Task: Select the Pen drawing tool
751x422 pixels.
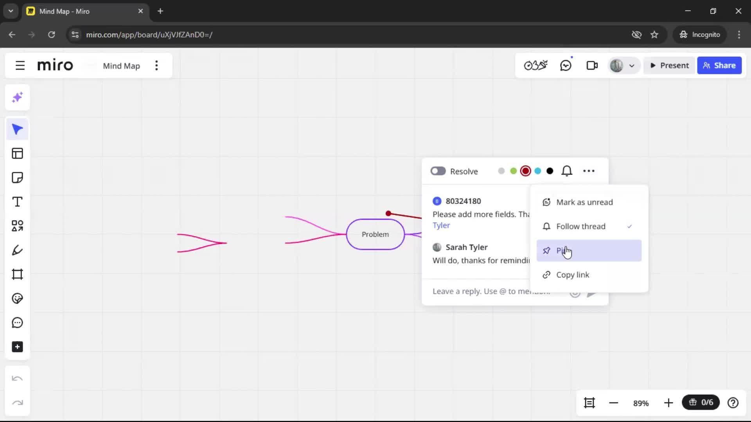Action: (17, 250)
